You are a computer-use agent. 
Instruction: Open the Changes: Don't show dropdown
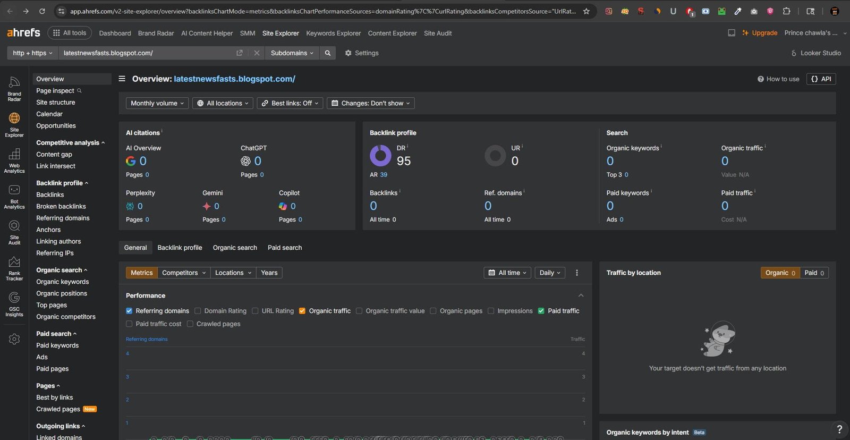(371, 103)
